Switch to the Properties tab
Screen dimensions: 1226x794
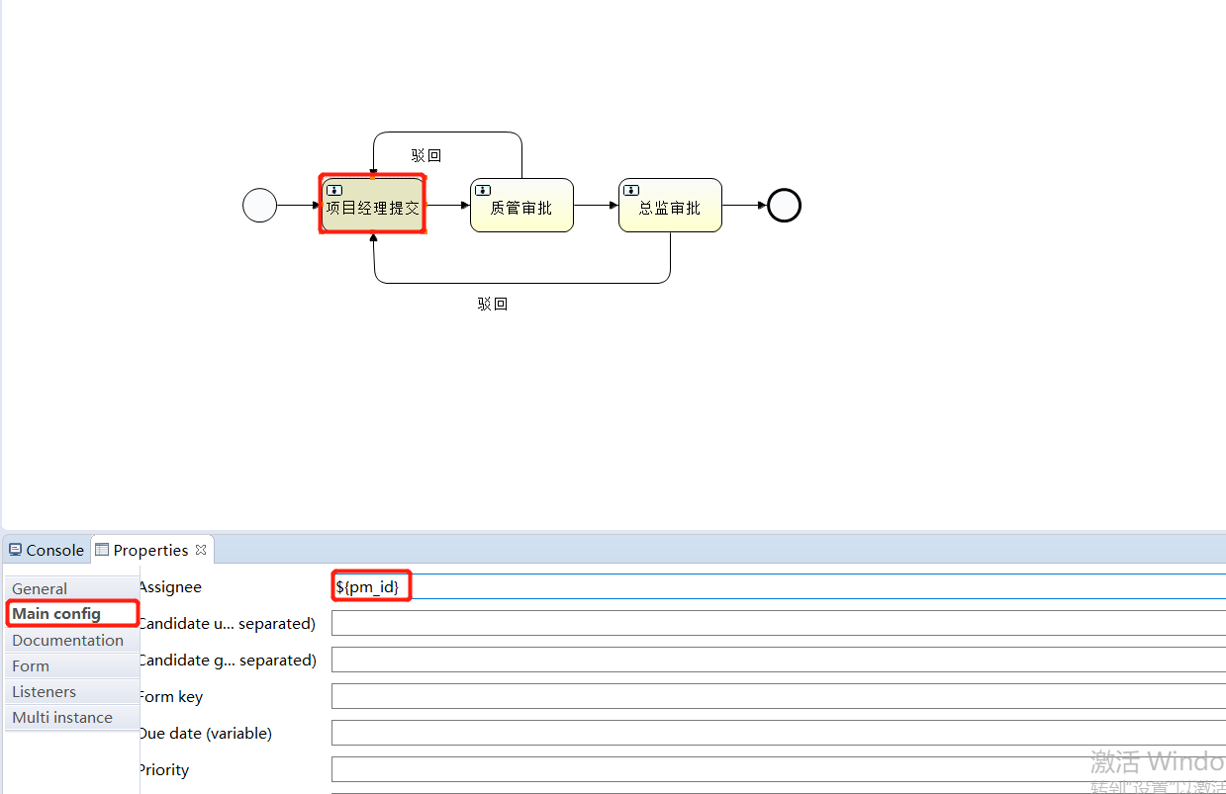click(x=148, y=550)
